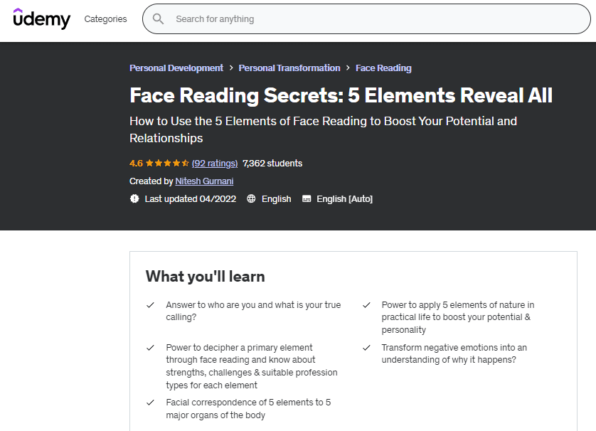This screenshot has height=431, width=596.
Task: Click the closed captions icon
Action: 307,199
